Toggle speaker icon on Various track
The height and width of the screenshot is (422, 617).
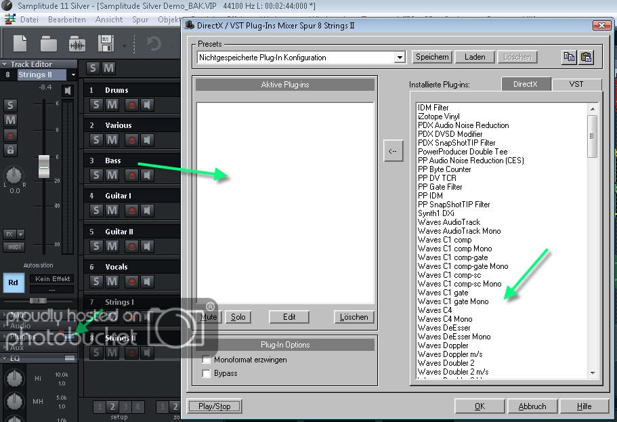tap(147, 140)
